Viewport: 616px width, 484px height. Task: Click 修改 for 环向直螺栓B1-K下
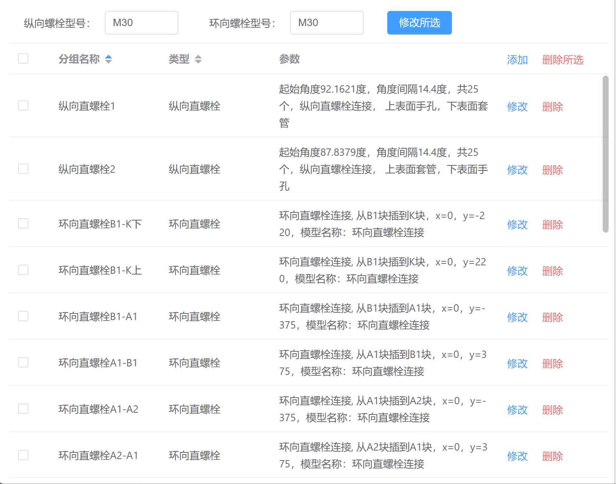(517, 225)
